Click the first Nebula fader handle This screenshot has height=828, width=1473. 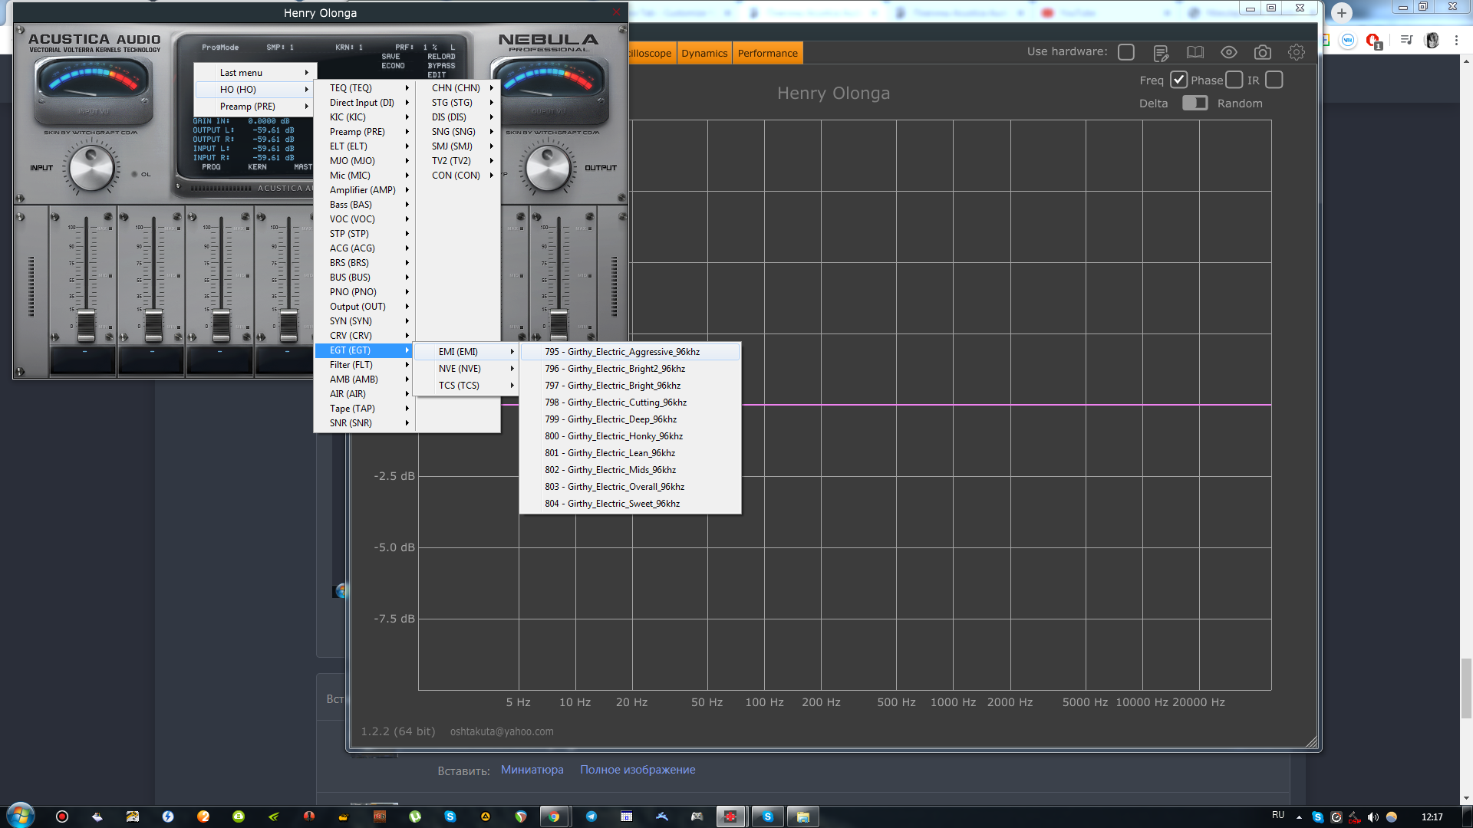(86, 327)
